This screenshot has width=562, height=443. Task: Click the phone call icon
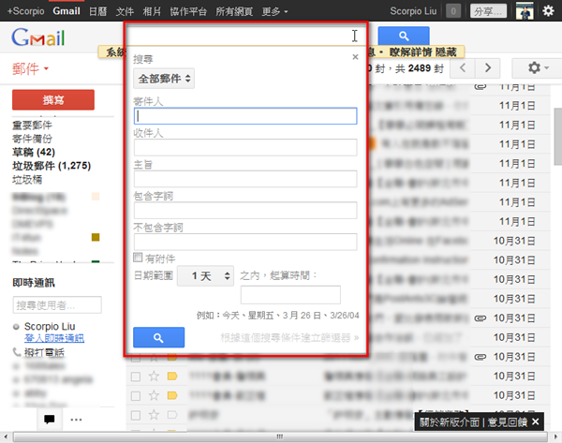point(17,352)
